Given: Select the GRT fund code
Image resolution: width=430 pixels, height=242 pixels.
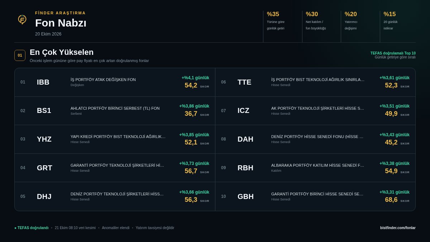Looking at the screenshot, I should [44, 168].
